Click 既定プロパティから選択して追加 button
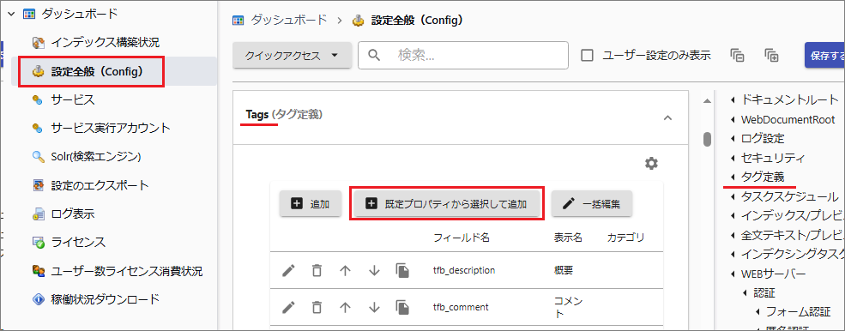This screenshot has height=331, width=845. 446,204
